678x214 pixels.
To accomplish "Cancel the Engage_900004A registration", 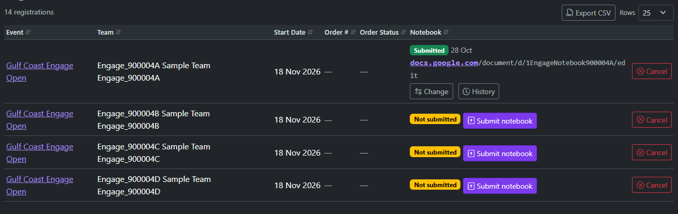I will (x=652, y=71).
